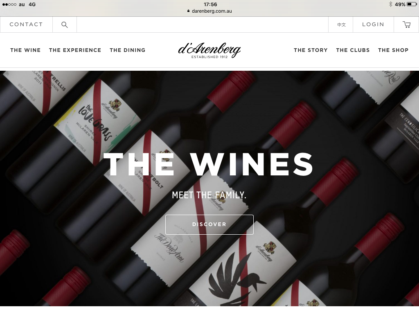The height and width of the screenshot is (314, 419).
Task: Open the search magnifier icon
Action: [x=64, y=25]
